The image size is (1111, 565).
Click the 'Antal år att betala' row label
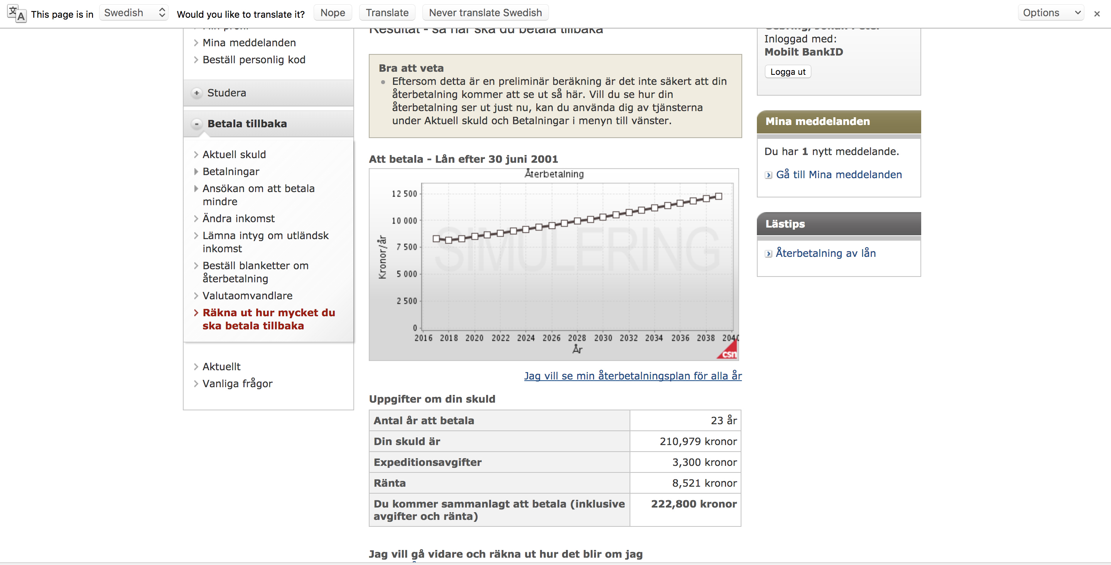(x=424, y=420)
